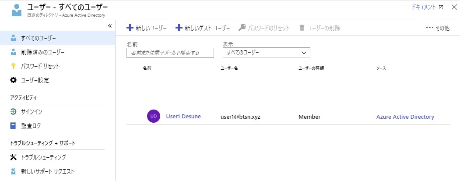Click the 監査ログ book icon
This screenshot has width=460, height=181.
coord(14,126)
